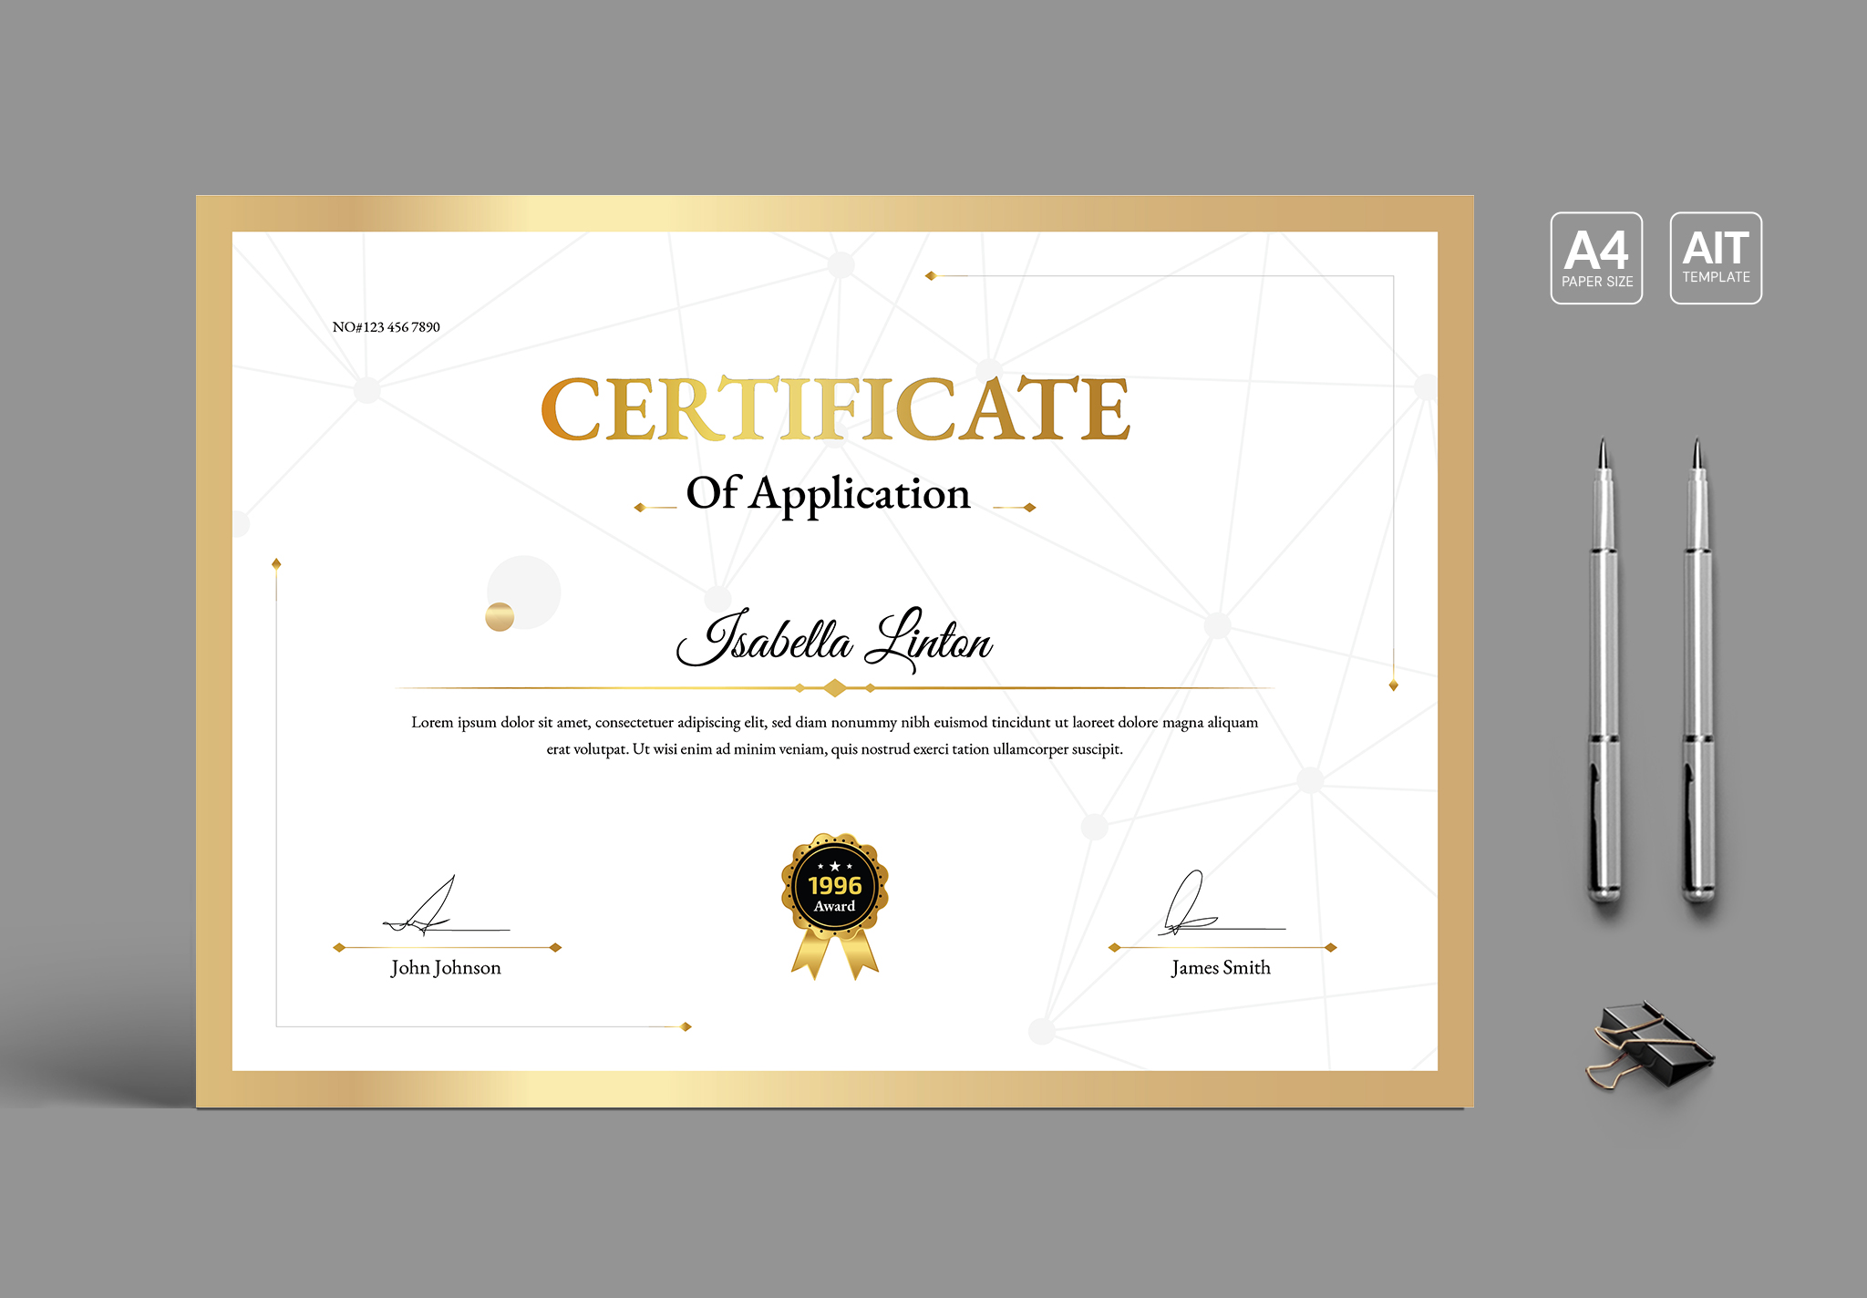Click the CERTIFICATE gold heading

(835, 409)
